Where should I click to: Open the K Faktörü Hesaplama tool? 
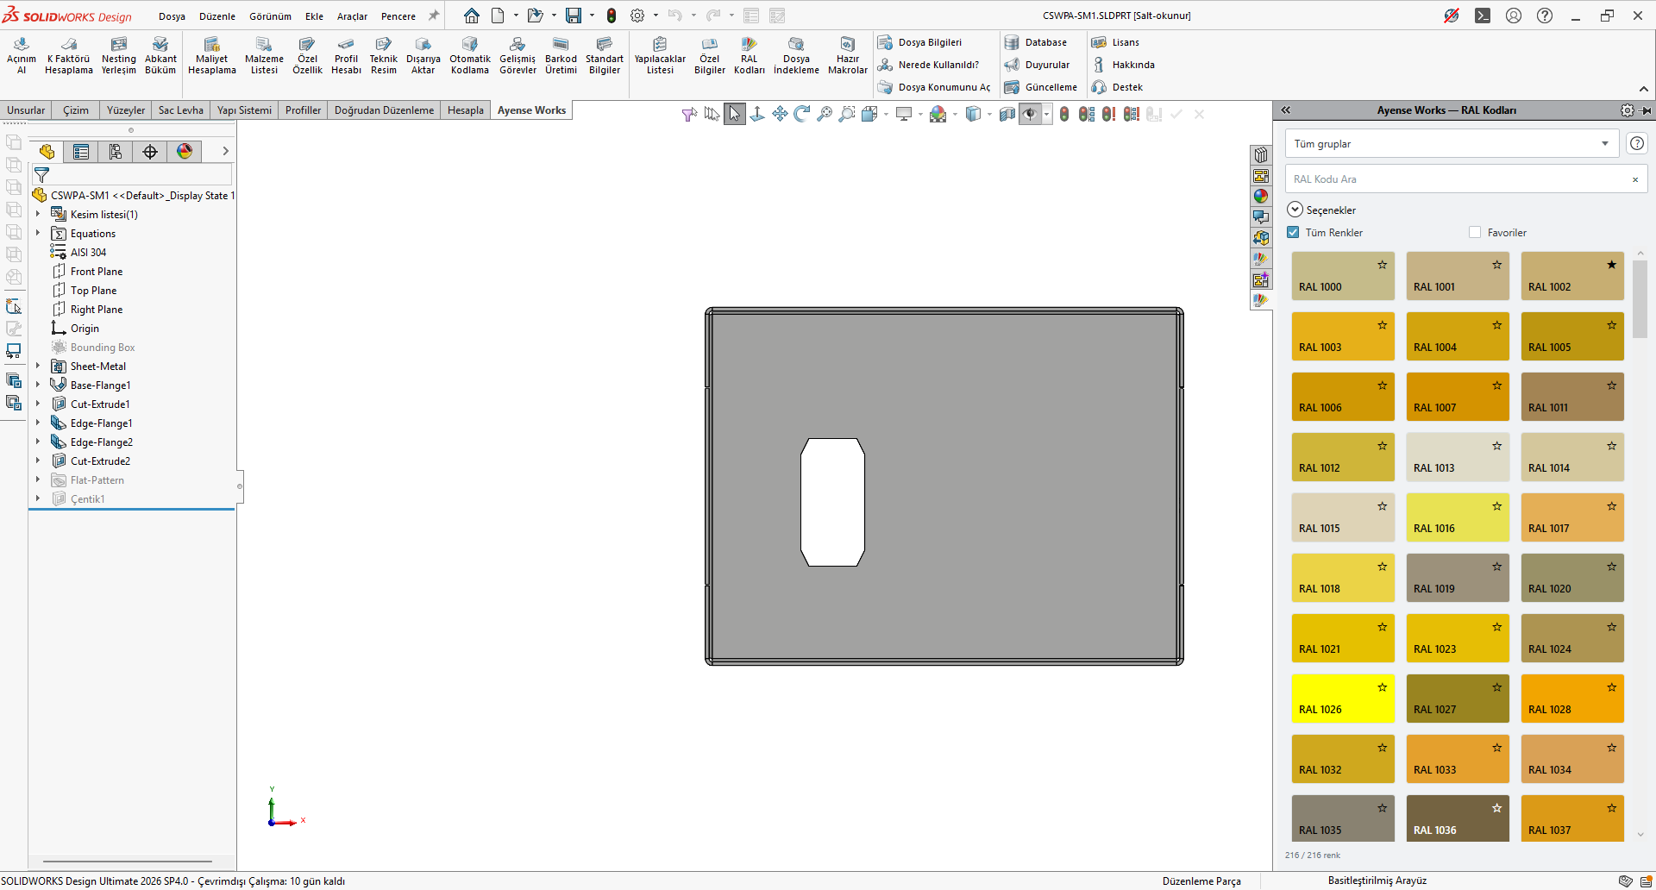pyautogui.click(x=69, y=56)
